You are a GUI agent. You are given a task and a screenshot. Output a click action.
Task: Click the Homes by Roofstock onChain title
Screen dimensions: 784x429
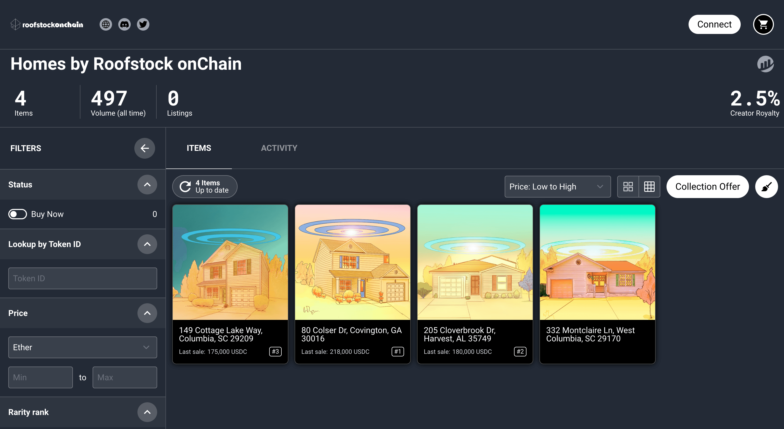(126, 64)
